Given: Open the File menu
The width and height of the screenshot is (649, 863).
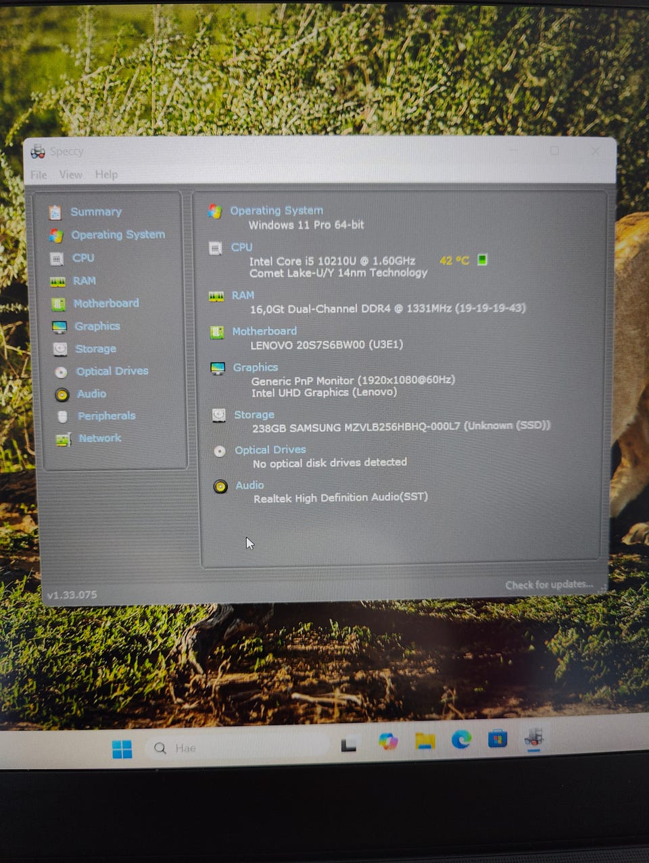Looking at the screenshot, I should [x=39, y=175].
